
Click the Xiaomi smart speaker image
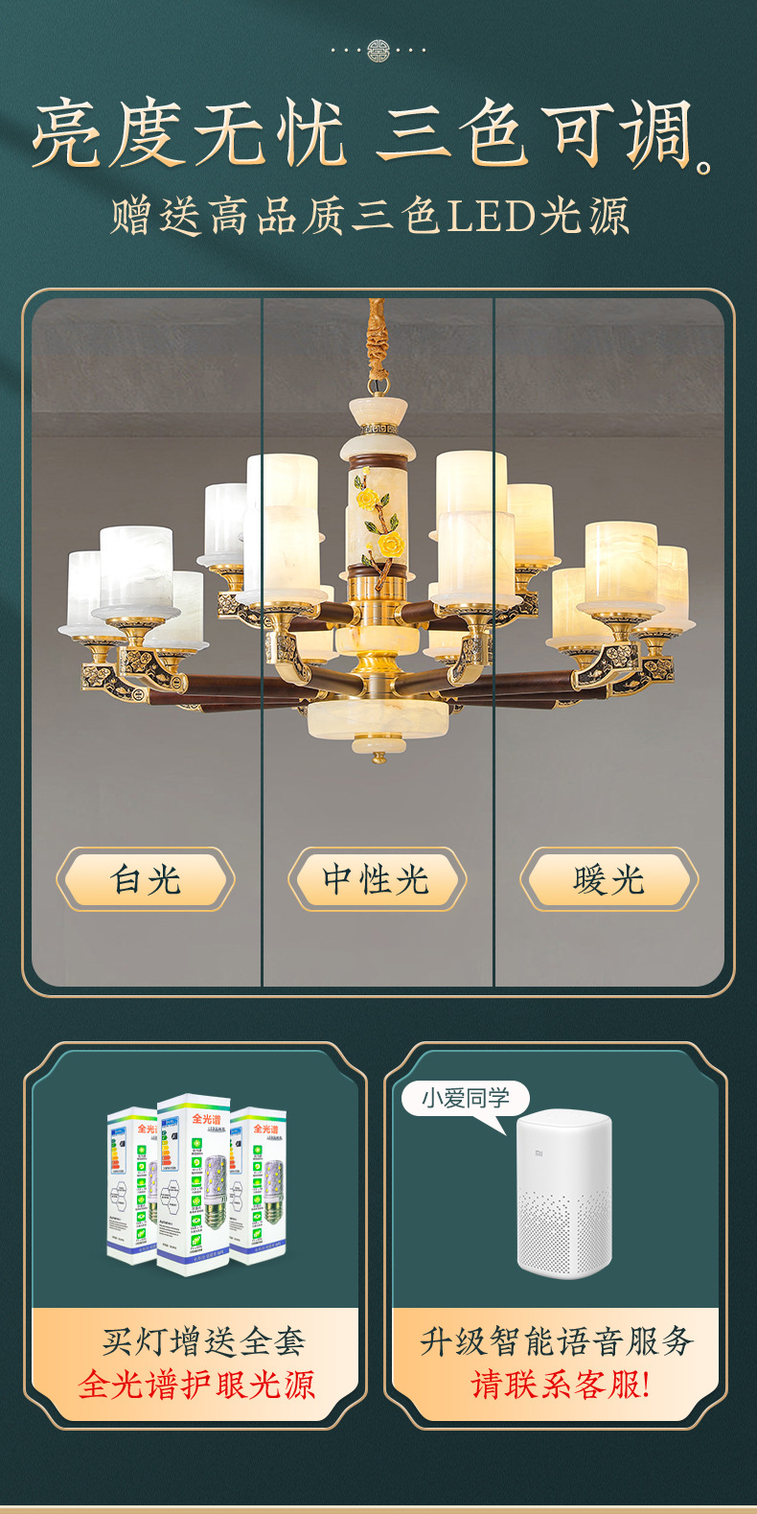(563, 1194)
